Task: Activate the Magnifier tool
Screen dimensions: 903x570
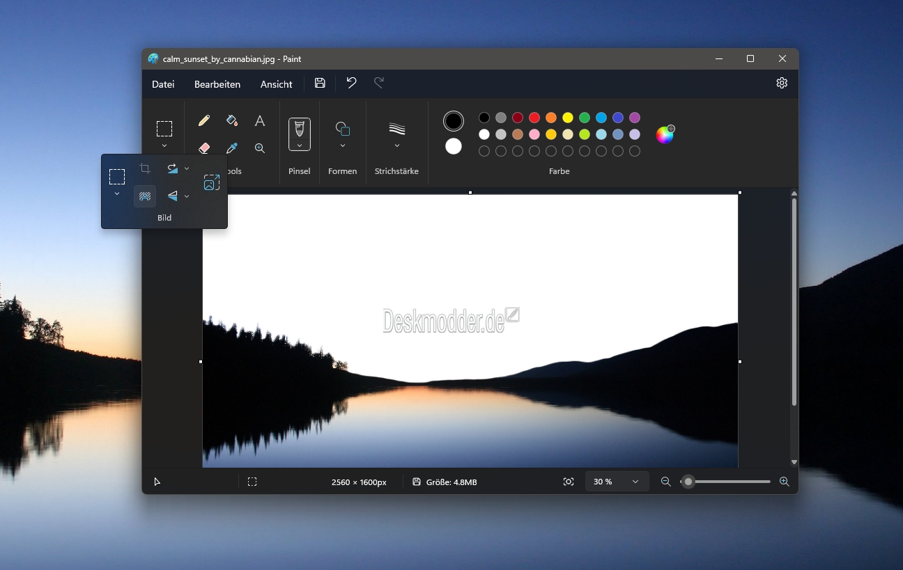Action: point(260,148)
